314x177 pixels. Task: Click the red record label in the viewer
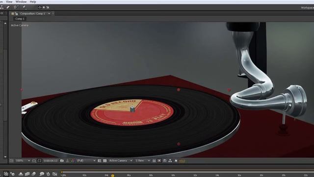(x=132, y=113)
